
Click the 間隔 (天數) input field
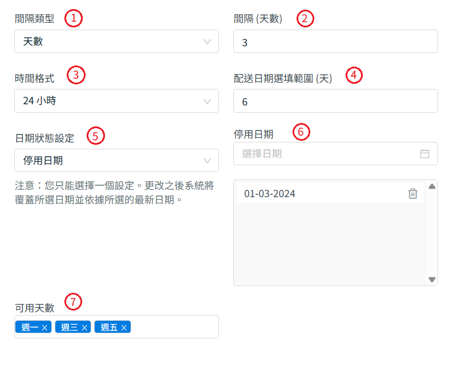coord(335,42)
